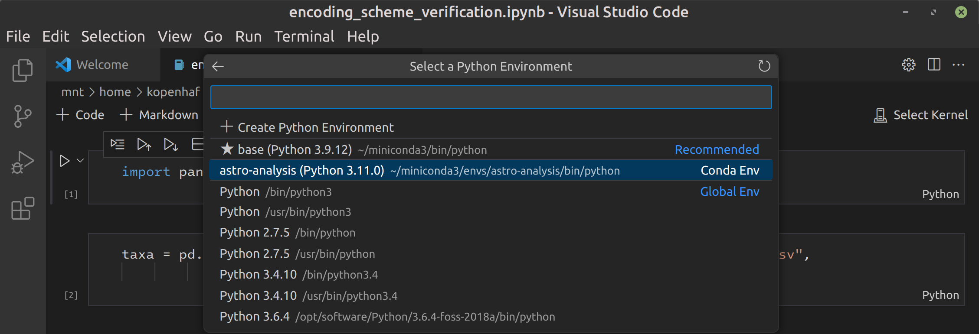Image resolution: width=979 pixels, height=334 pixels.
Task: Run the first cell with play icon
Action: point(65,161)
